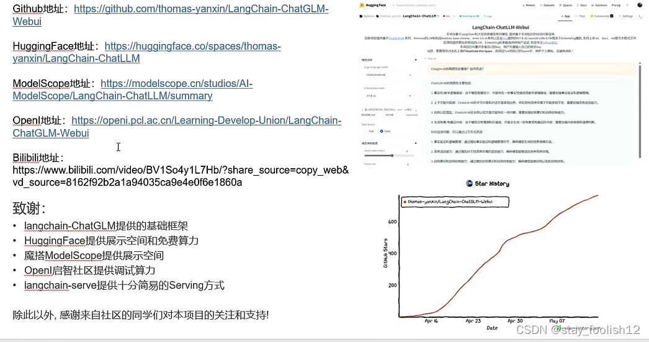This screenshot has height=342, width=649.
Task: Click the ModelScope地址 label
Action: (53, 83)
